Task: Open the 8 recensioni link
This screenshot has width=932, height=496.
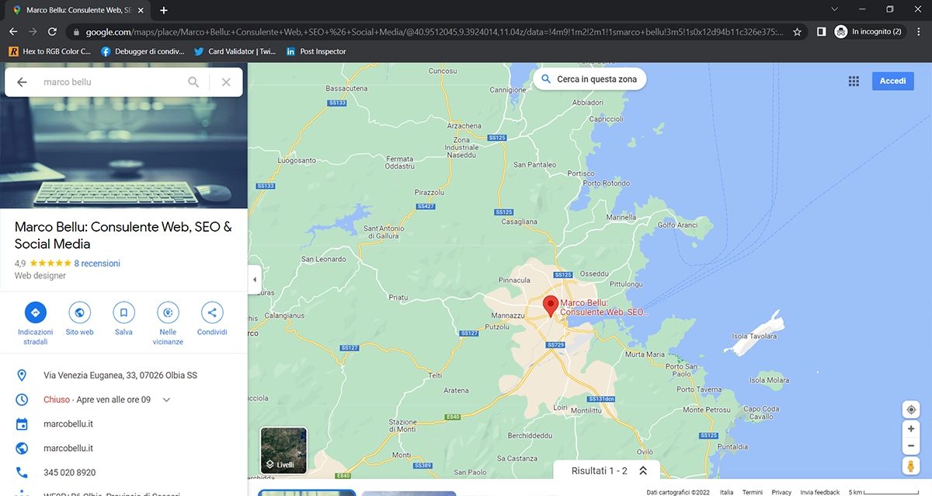Action: click(x=97, y=264)
